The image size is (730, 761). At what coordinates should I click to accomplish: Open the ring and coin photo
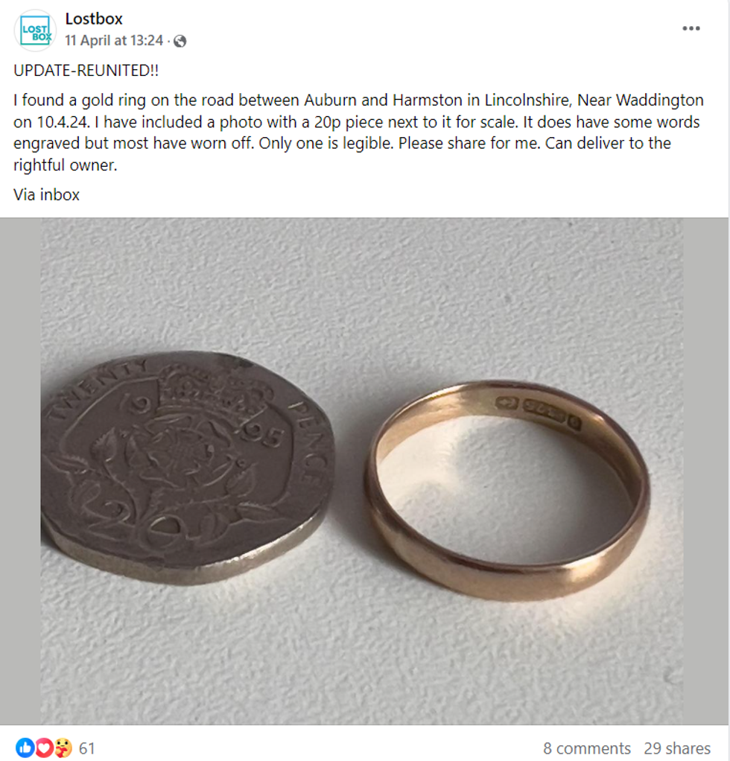(x=361, y=471)
